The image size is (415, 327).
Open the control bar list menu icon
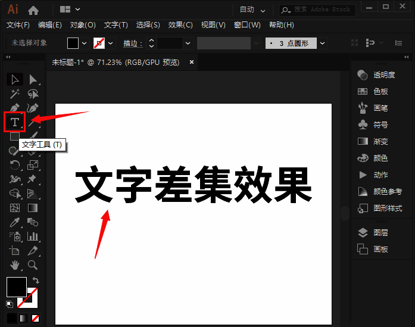coord(398,43)
